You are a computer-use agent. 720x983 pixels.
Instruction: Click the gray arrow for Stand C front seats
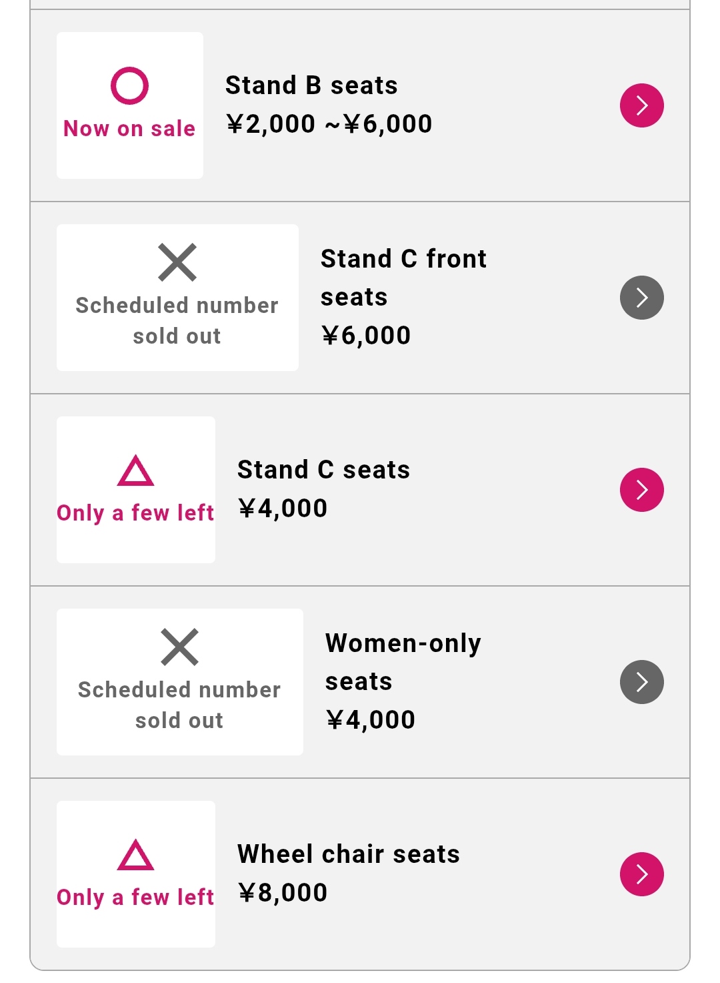[x=641, y=298]
